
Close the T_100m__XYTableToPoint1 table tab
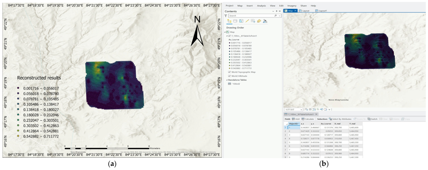point(317,114)
